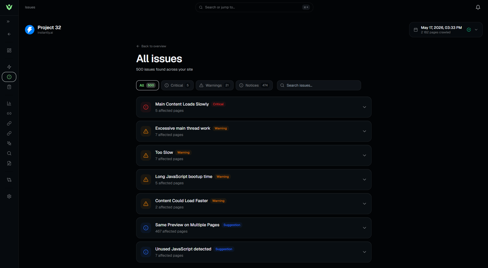The height and width of the screenshot is (268, 488).
Task: Select the Issues alert icon in sidebar
Action: click(9, 77)
